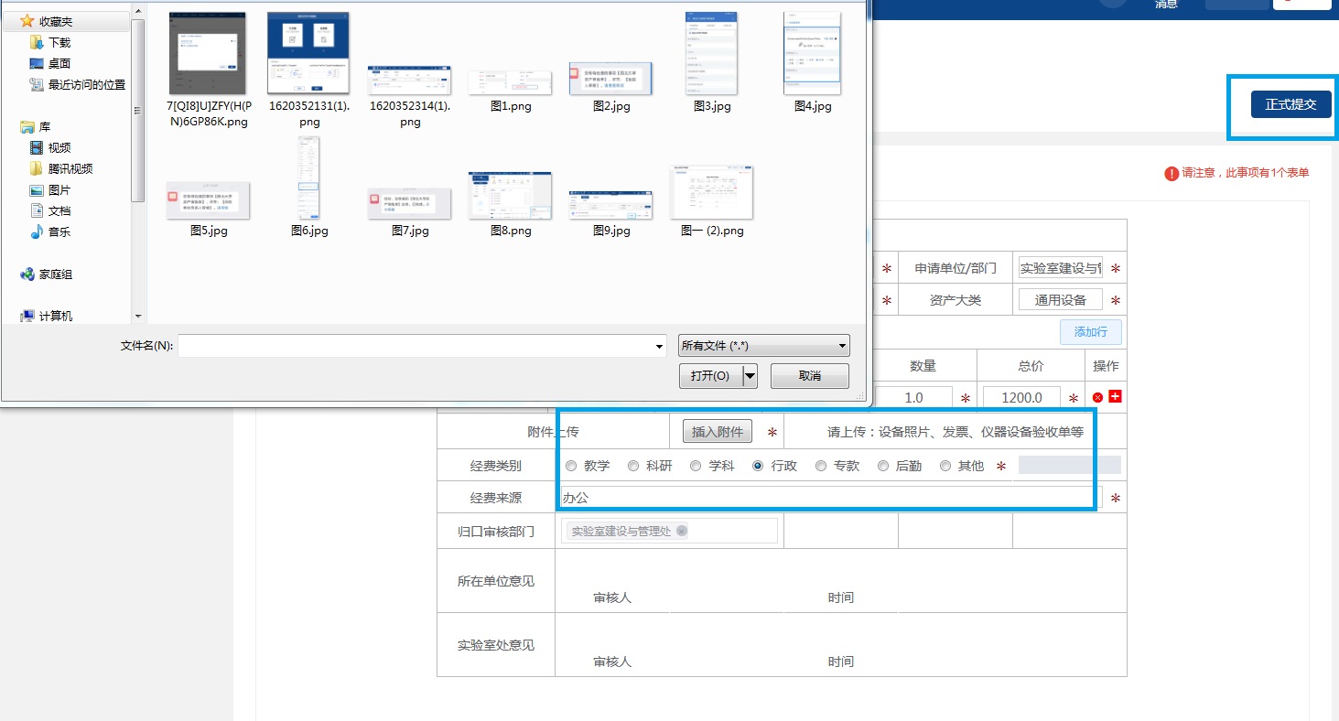Open the file type filter dropdown
1339x721 pixels.
pyautogui.click(x=763, y=346)
